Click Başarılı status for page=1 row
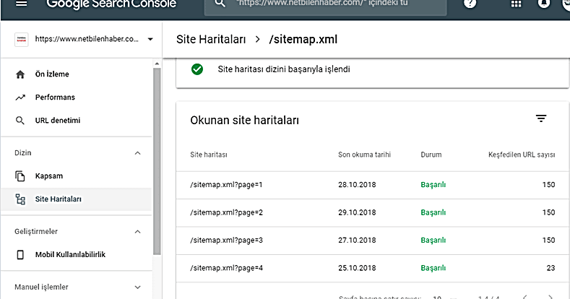This screenshot has height=299, width=570. (433, 185)
